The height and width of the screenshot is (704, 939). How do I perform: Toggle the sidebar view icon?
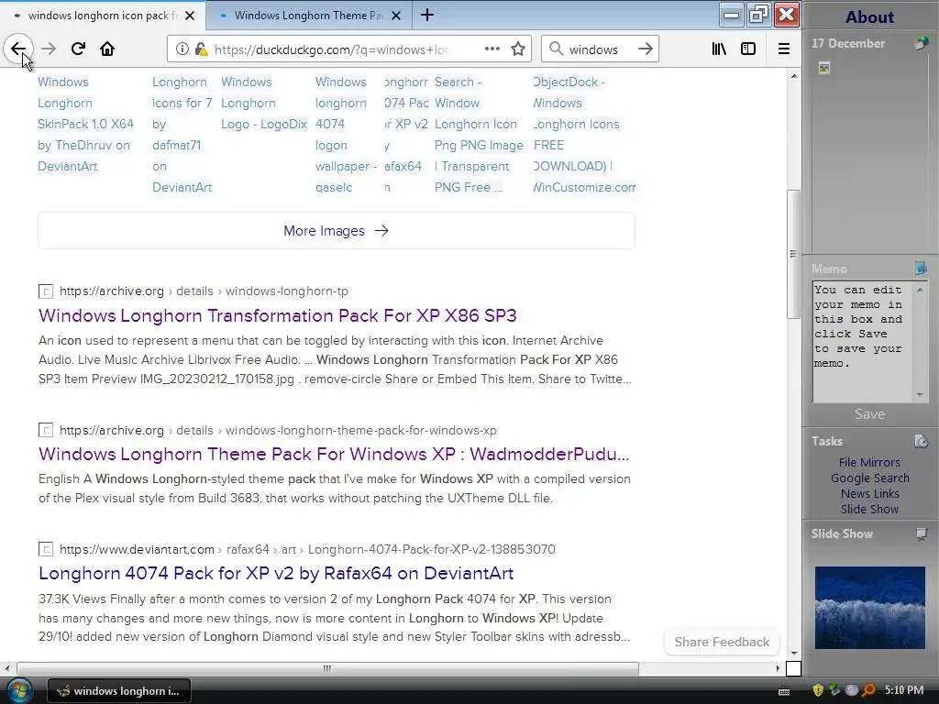click(748, 49)
